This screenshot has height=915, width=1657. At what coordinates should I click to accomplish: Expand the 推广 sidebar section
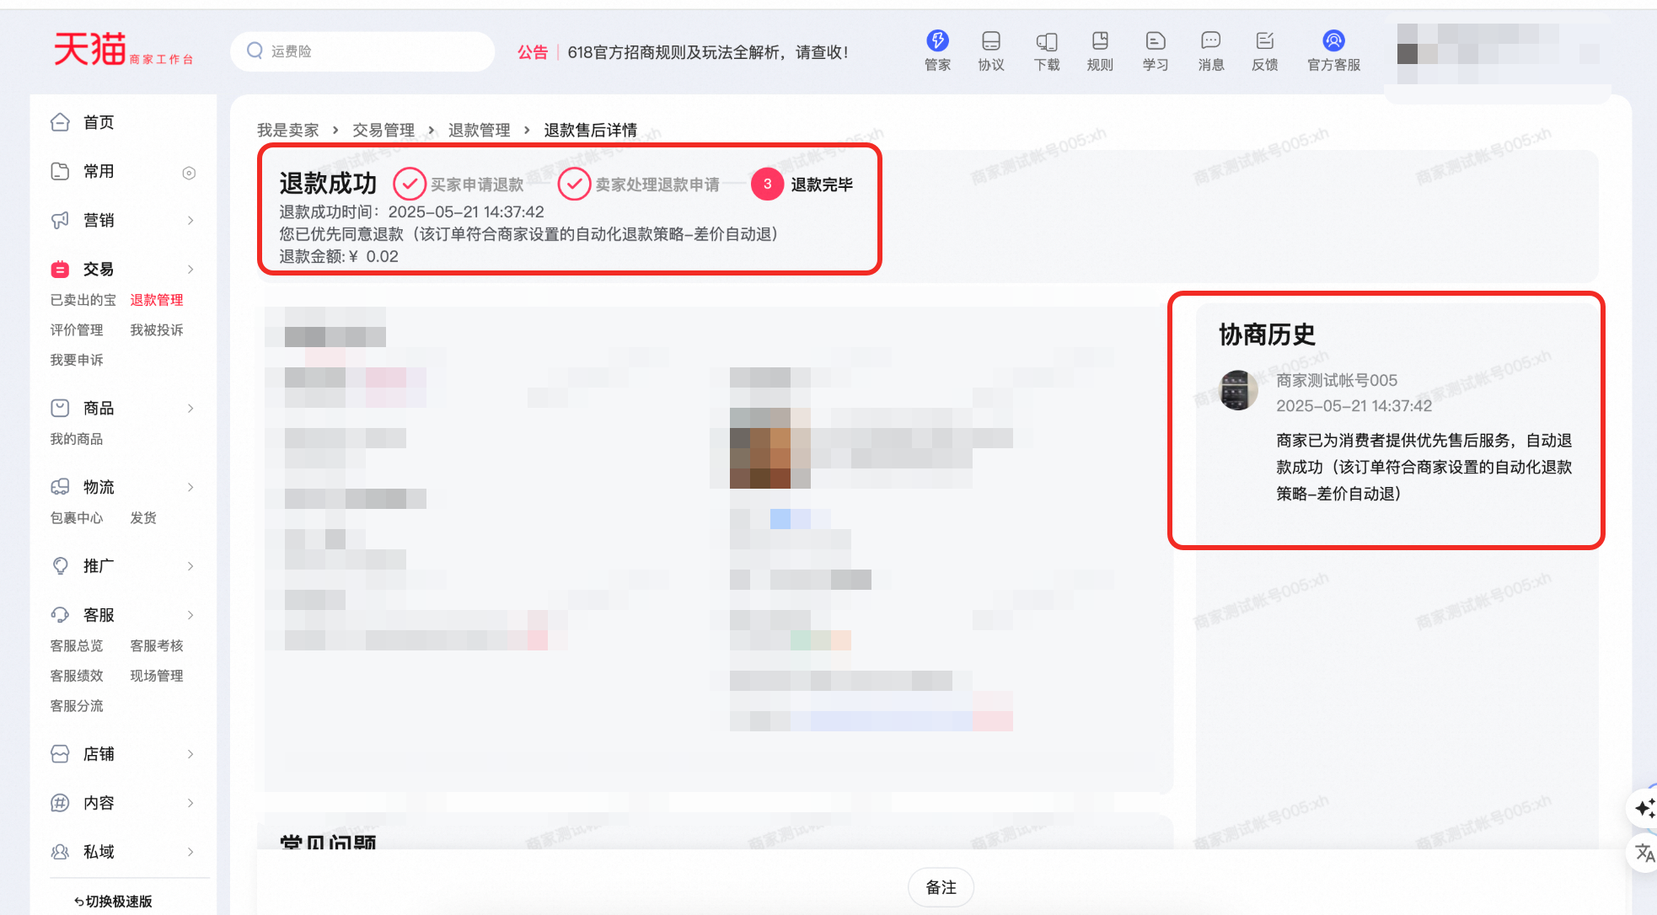(98, 565)
